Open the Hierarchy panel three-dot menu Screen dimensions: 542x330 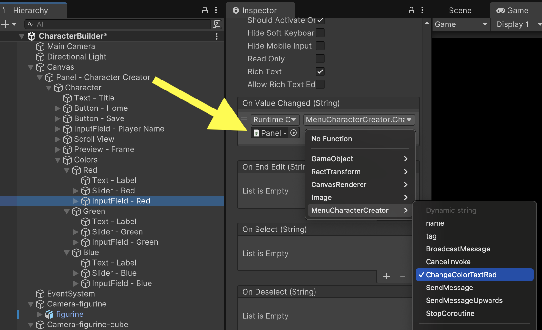point(216,10)
